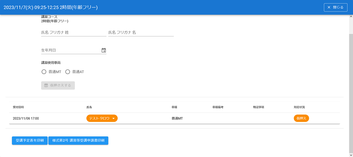353x157 pixels.
Task: Click the scrollbar down arrow
Action: 351,155
